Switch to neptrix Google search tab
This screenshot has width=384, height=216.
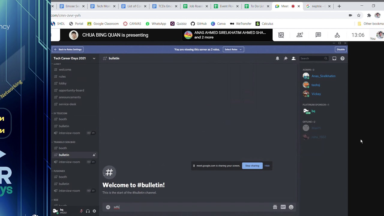[318, 6]
